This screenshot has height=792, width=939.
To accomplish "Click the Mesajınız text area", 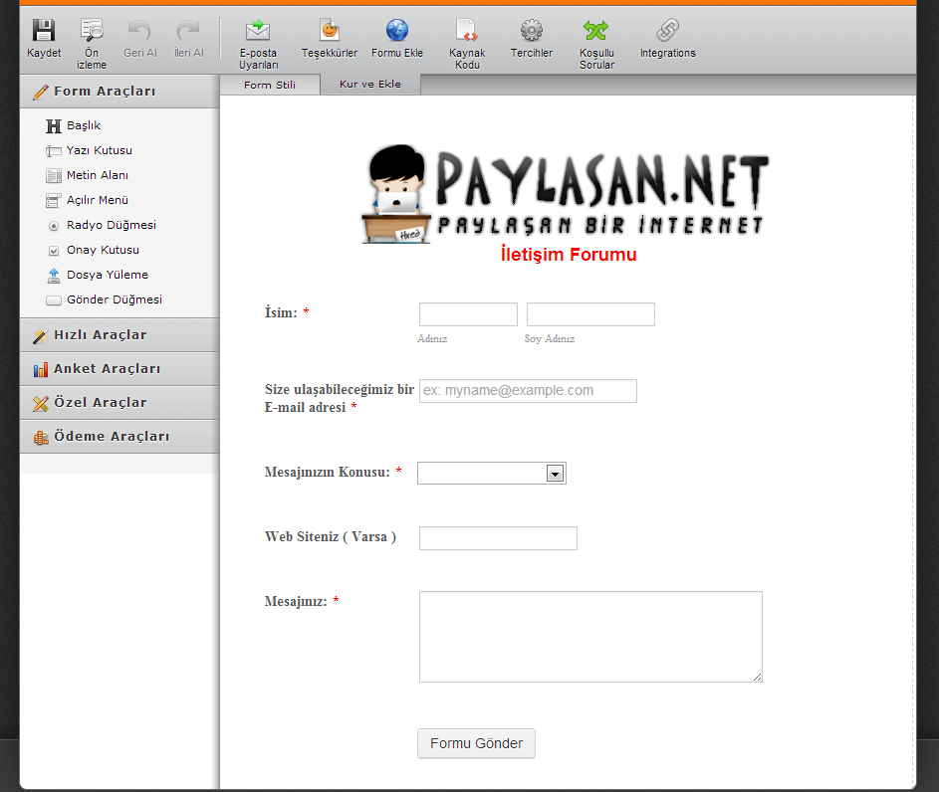I will (x=591, y=637).
